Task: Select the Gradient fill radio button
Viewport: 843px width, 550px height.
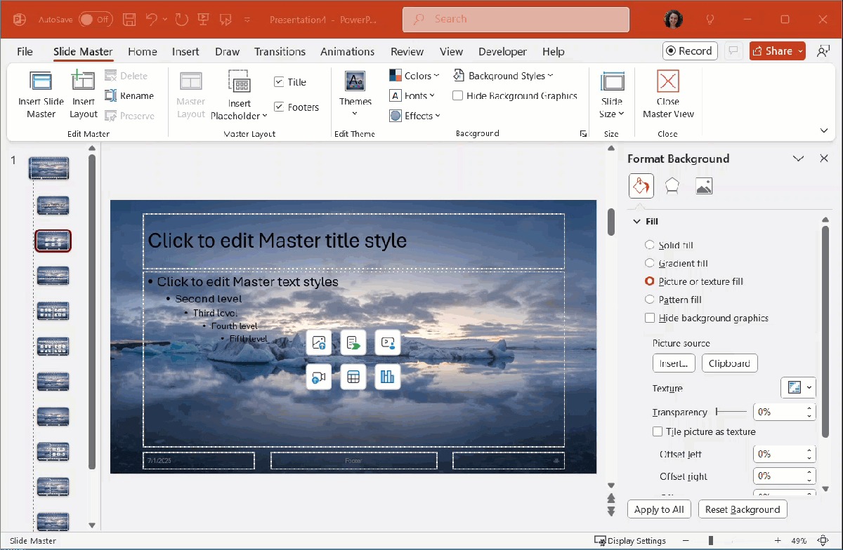Action: [649, 263]
